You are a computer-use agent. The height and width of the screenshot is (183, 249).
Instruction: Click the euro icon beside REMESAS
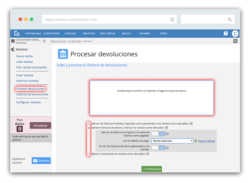(13, 49)
